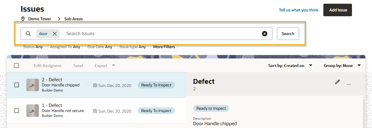This screenshot has width=372, height=128.
Task: Check the box for 2 - Defect
Action: tap(17, 85)
